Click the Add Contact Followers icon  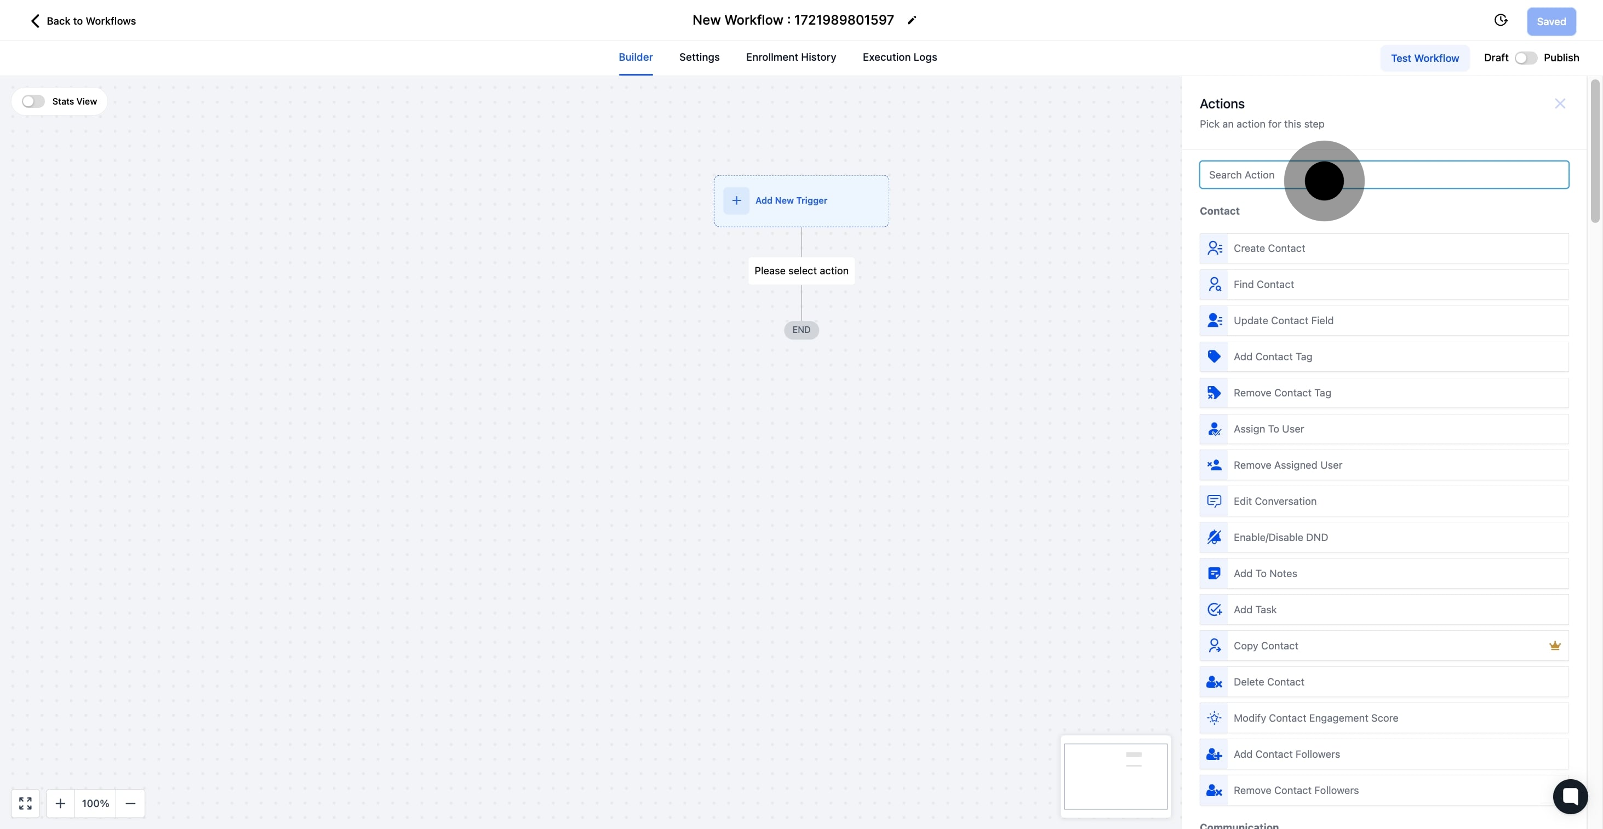(x=1214, y=754)
